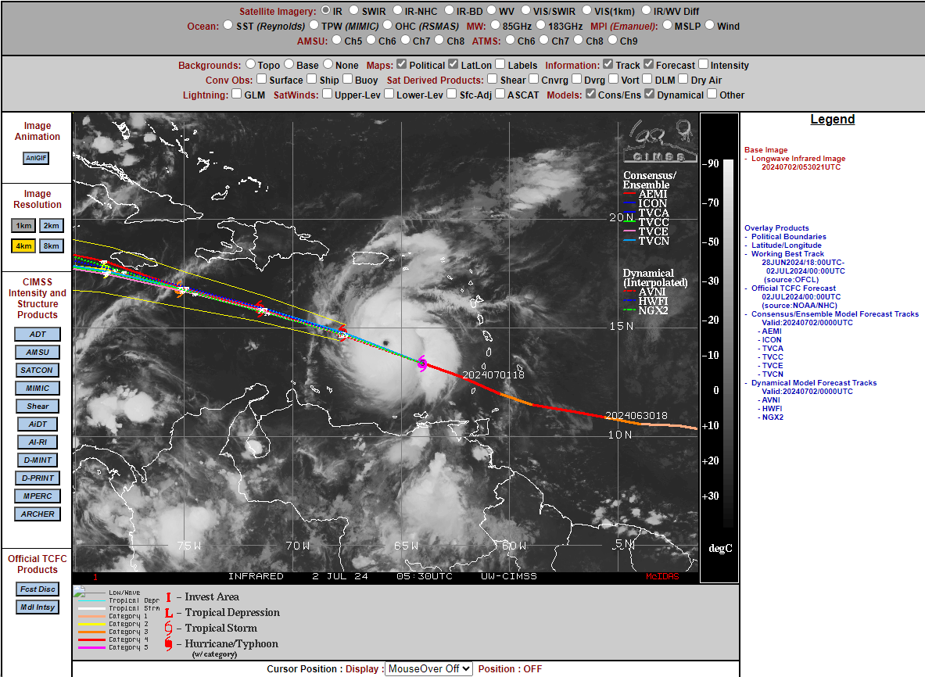Enable Intensity information checkbox
Viewport: 925px width, 677px height.
[703, 63]
